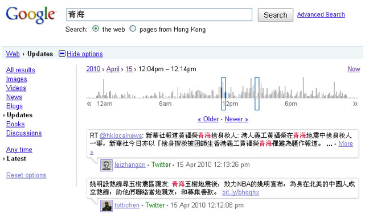Click the April month breadcrumb
365x214 pixels.
pyautogui.click(x=113, y=69)
